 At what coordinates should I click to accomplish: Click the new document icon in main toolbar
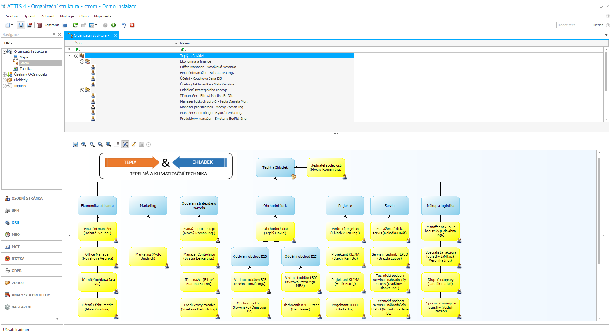pyautogui.click(x=7, y=25)
